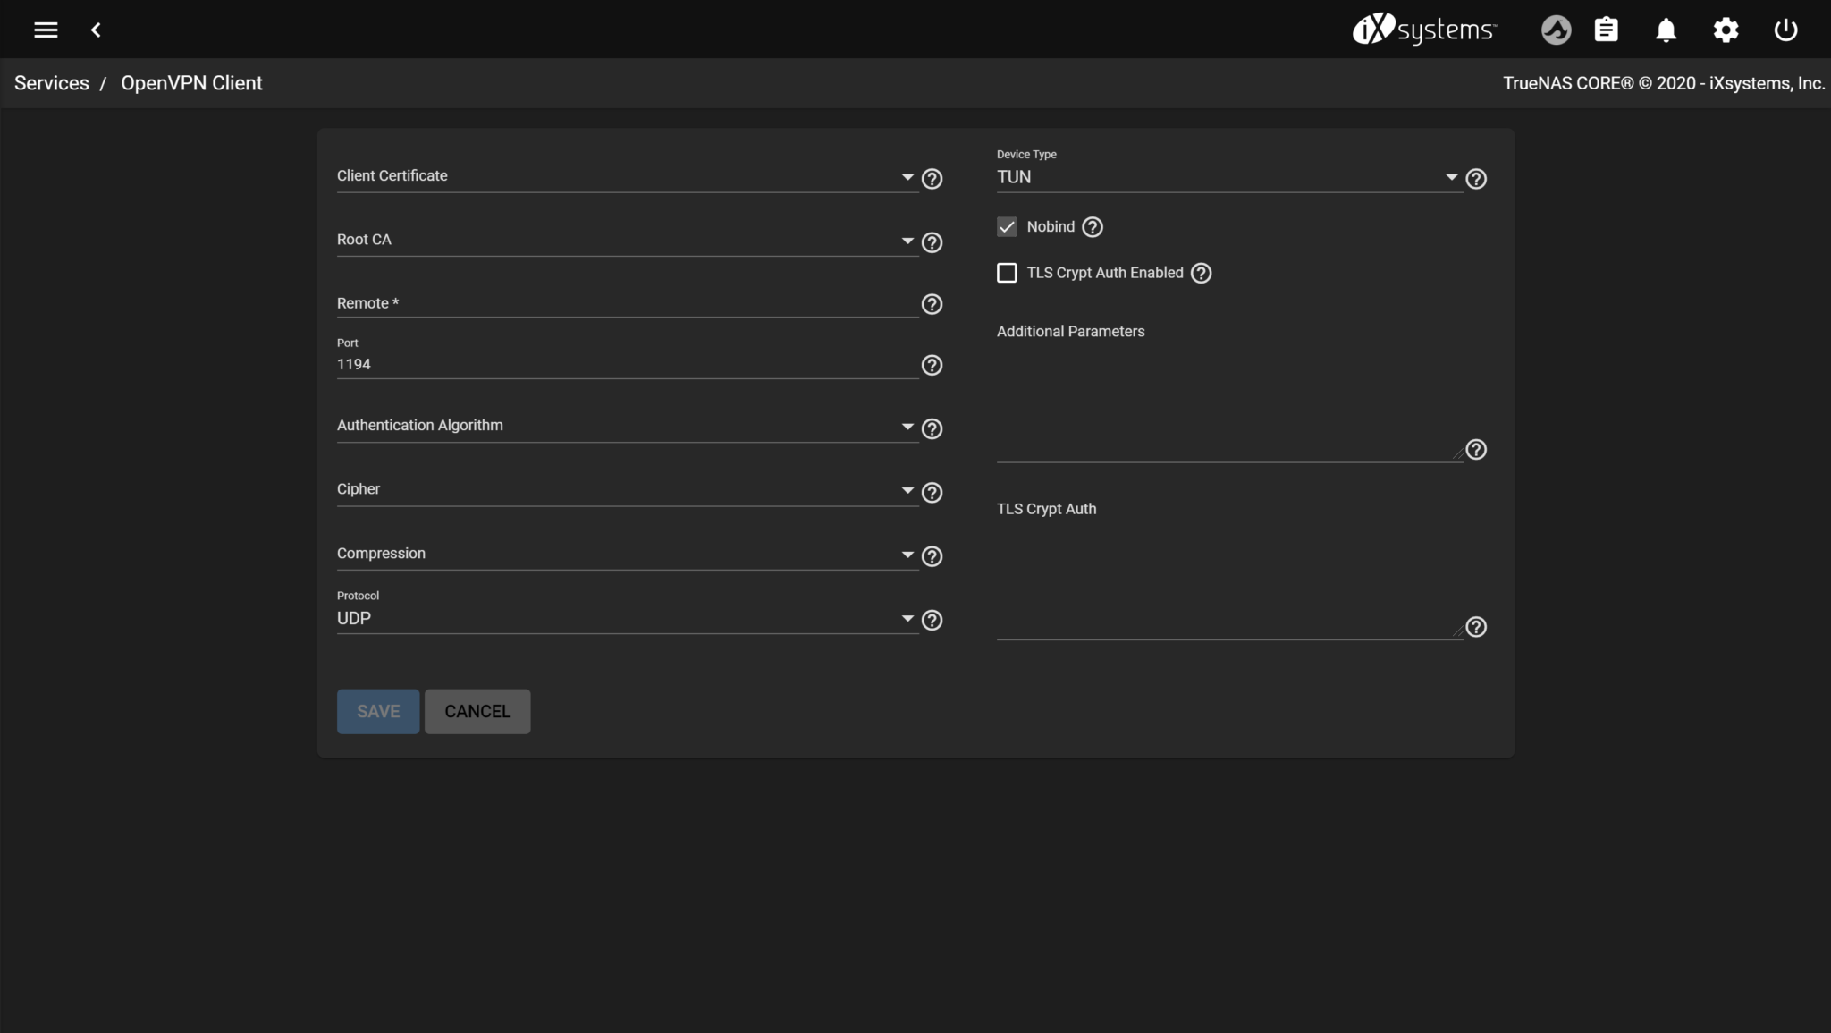Open the Cipher dropdown
Image resolution: width=1831 pixels, height=1033 pixels.
(x=626, y=489)
